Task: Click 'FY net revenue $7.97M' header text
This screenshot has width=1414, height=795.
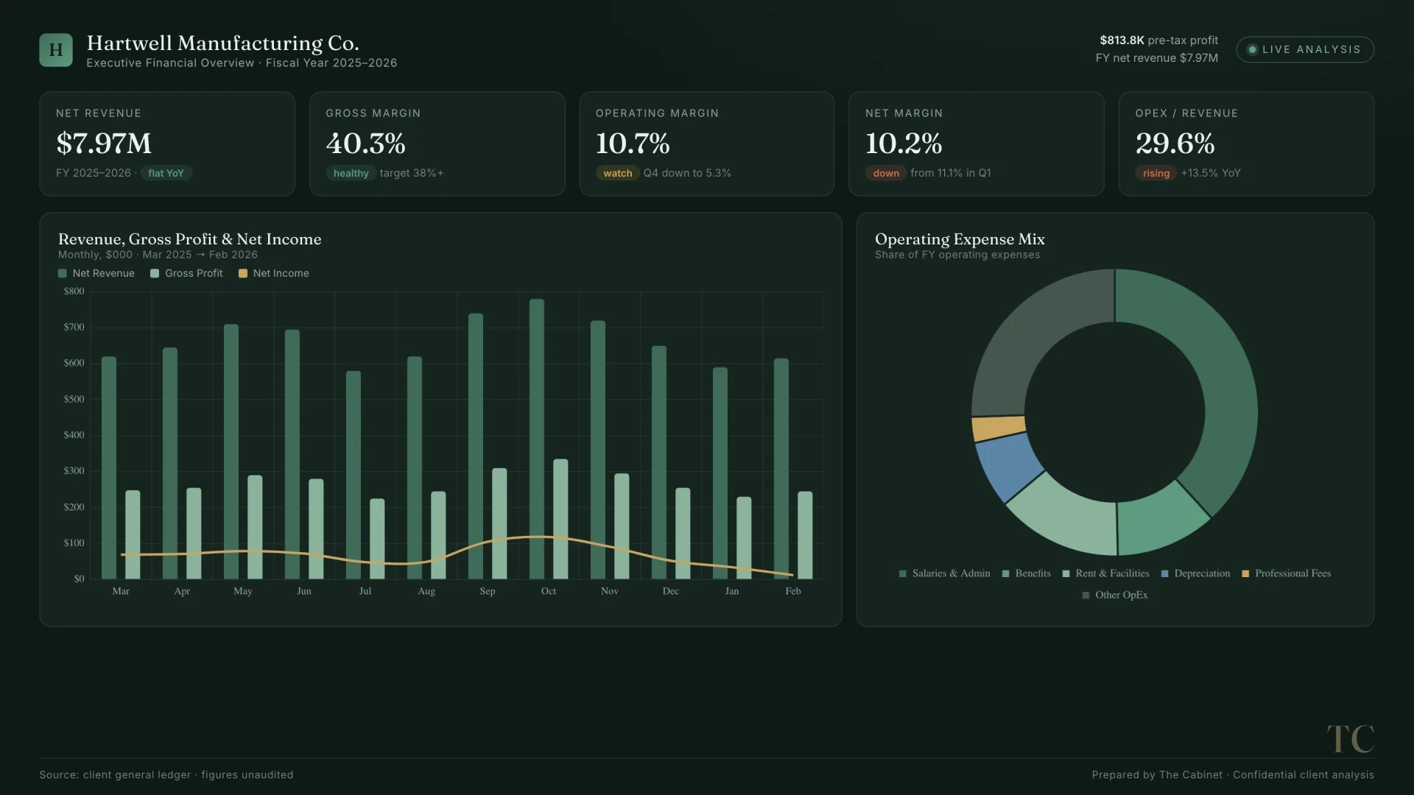Action: (x=1156, y=58)
